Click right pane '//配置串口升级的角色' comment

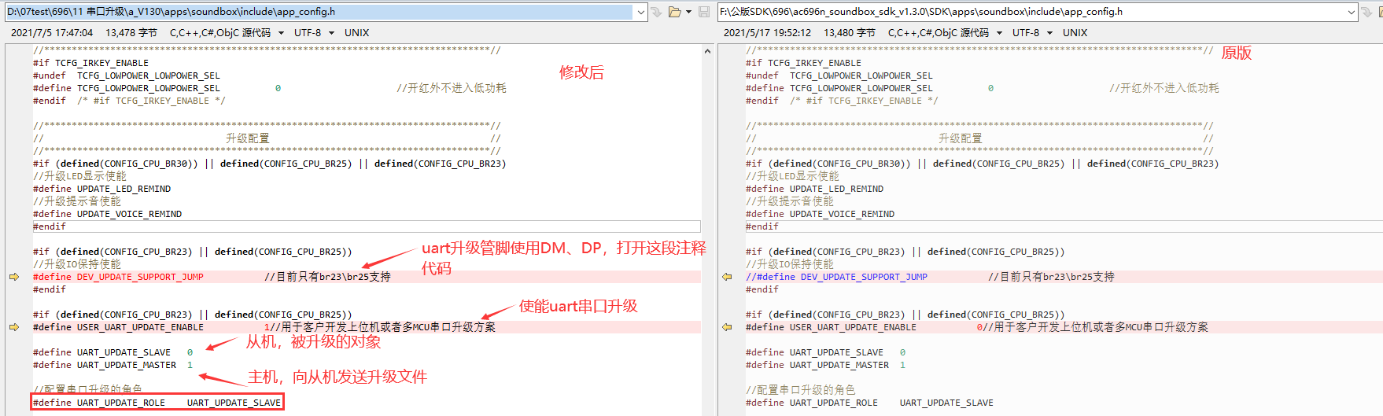800,390
